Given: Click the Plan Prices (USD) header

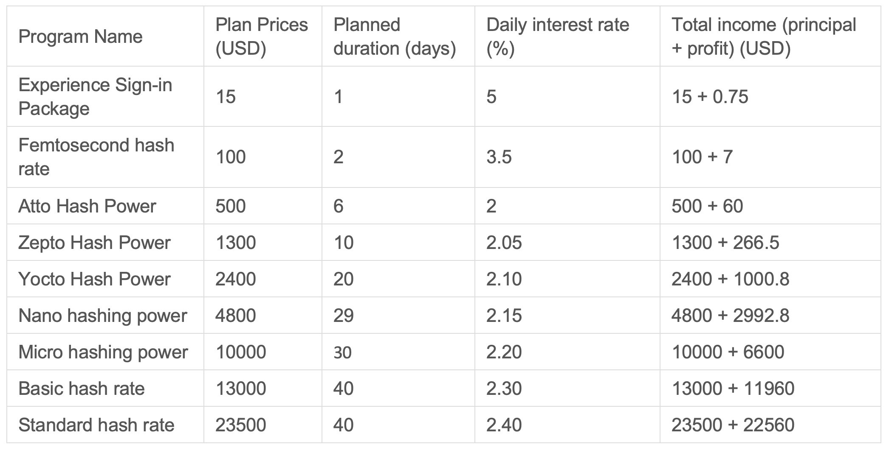Looking at the screenshot, I should pos(261,36).
